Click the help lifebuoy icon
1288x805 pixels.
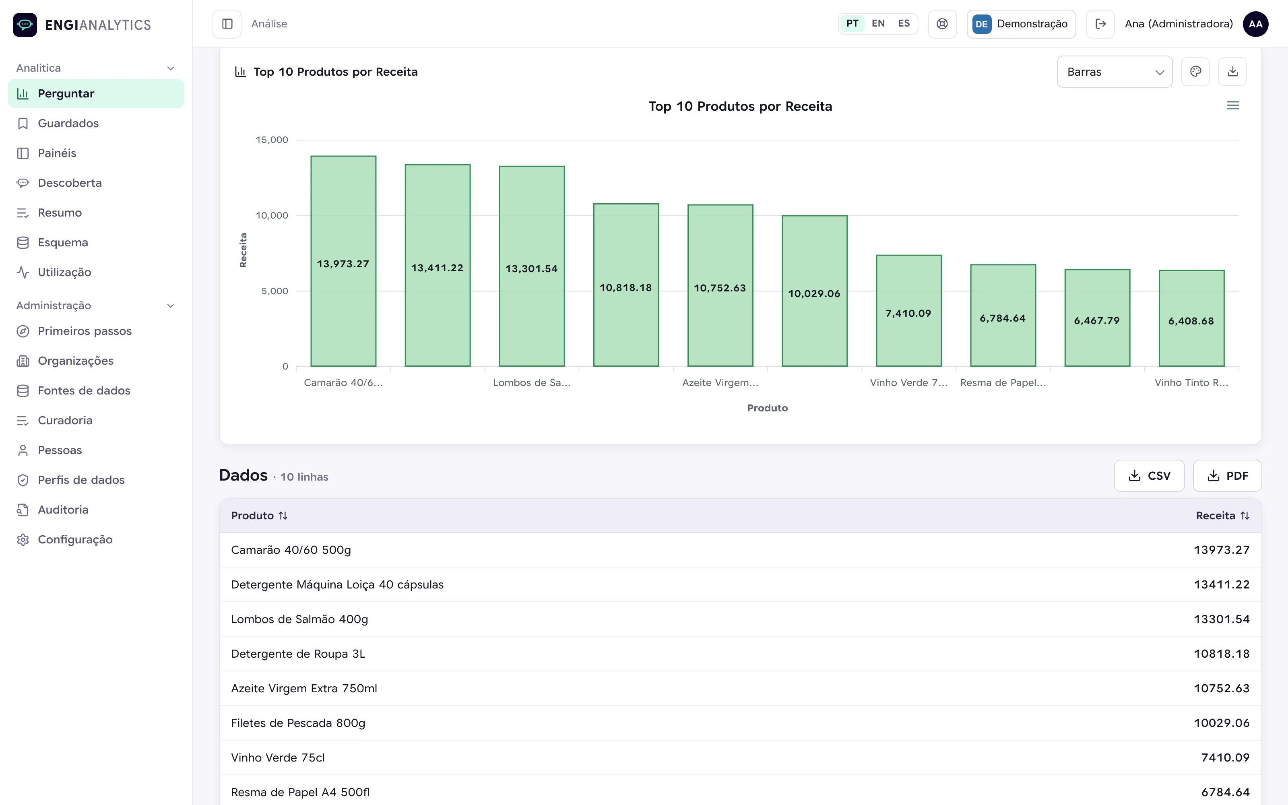[942, 24]
